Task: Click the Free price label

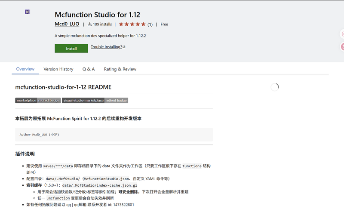Action: pyautogui.click(x=164, y=25)
